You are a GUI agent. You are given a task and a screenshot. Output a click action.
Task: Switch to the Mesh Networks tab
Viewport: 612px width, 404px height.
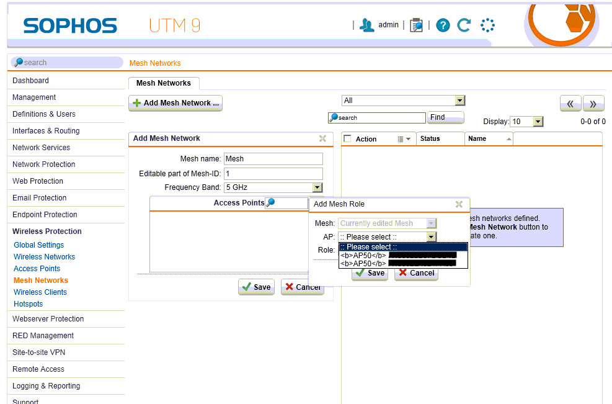tap(164, 83)
